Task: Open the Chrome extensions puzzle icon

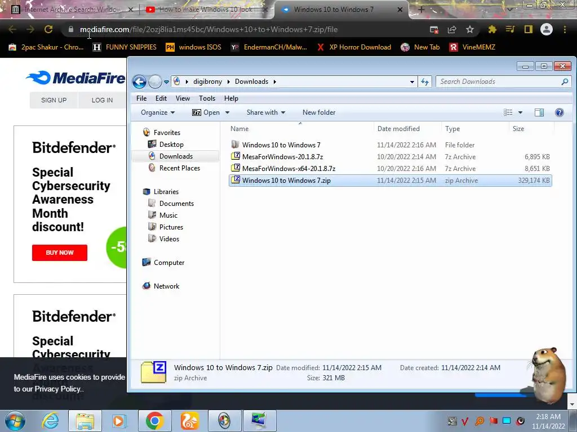Action: click(x=492, y=29)
